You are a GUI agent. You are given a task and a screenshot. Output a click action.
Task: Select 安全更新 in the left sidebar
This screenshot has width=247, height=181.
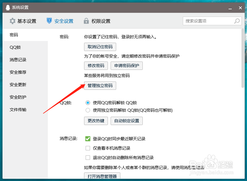25,85
